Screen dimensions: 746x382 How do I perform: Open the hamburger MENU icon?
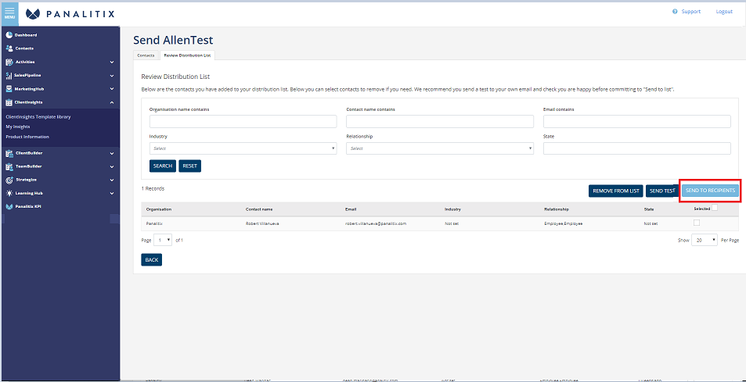pyautogui.click(x=9, y=13)
